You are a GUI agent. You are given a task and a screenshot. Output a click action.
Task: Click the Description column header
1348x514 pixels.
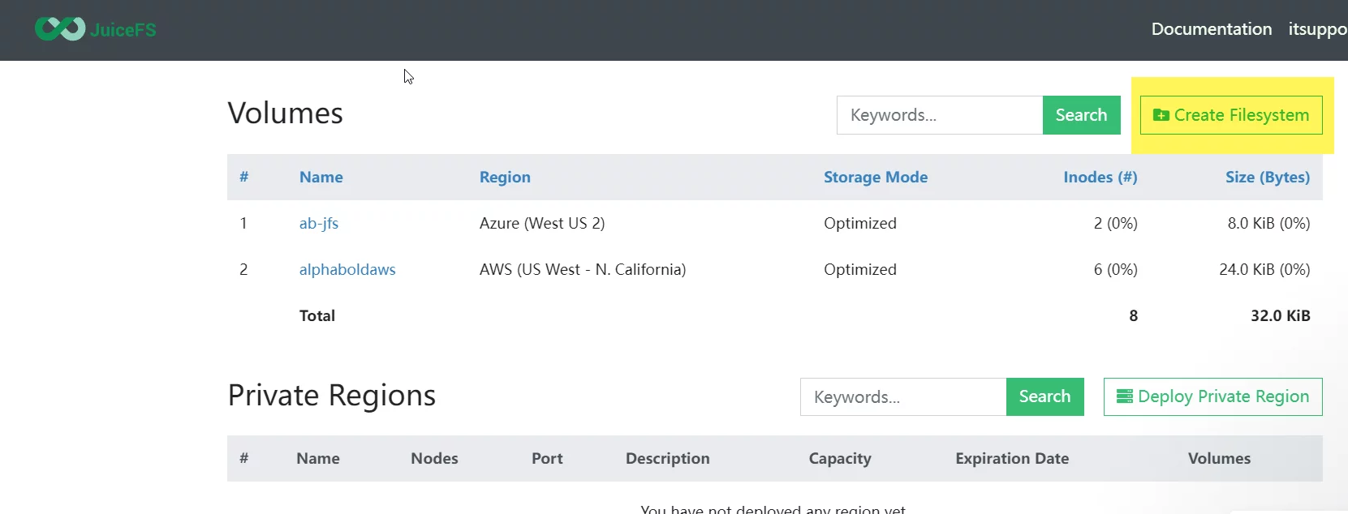(x=667, y=458)
